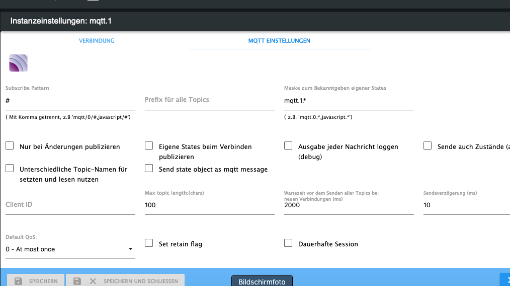This screenshot has width=510, height=286.
Task: Tick Eigene States beim Verbinden publizieren
Action: (x=149, y=146)
